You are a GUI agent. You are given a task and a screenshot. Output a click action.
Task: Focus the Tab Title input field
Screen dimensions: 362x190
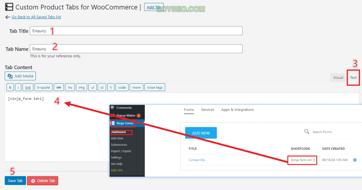[x=136, y=31]
